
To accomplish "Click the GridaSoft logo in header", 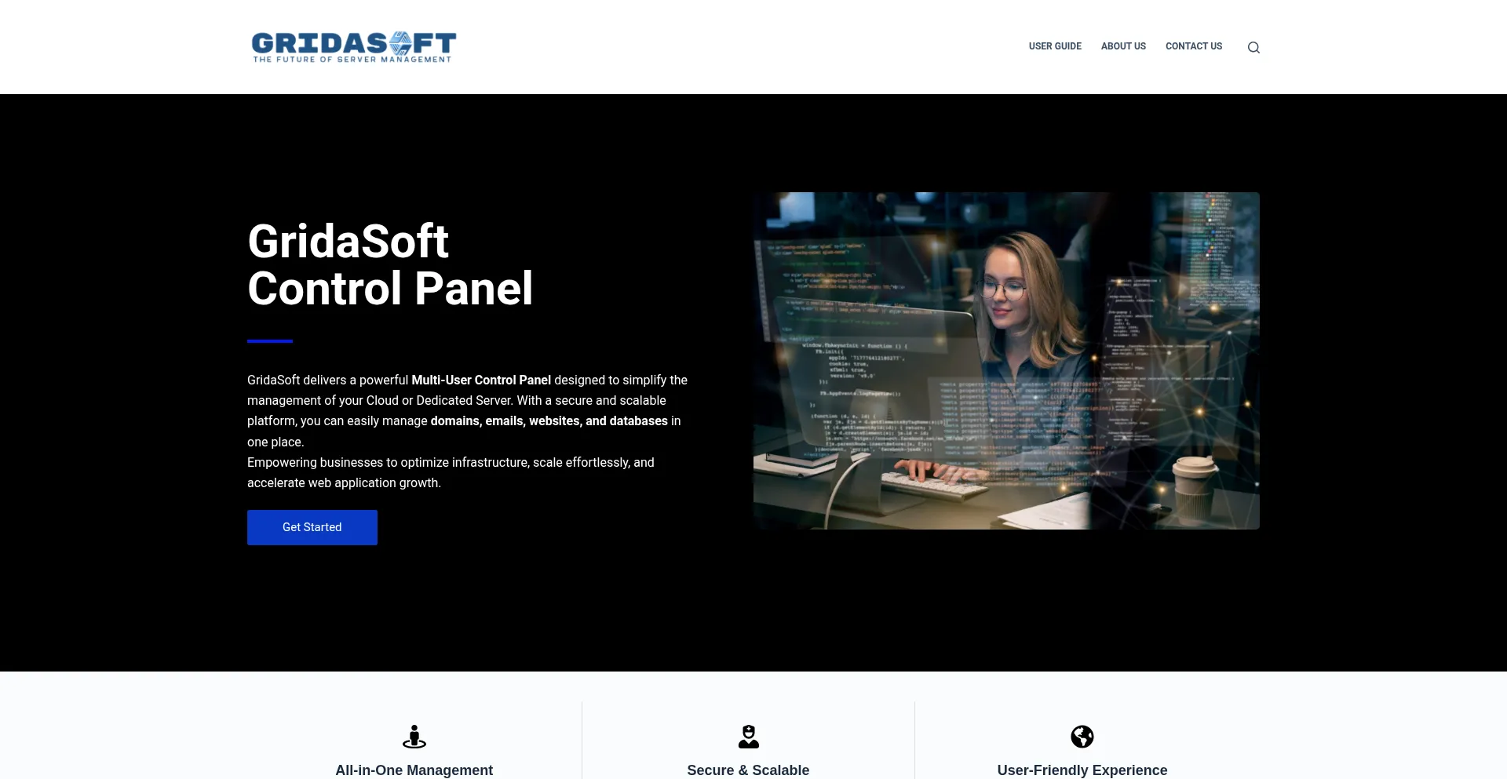I will click(353, 47).
